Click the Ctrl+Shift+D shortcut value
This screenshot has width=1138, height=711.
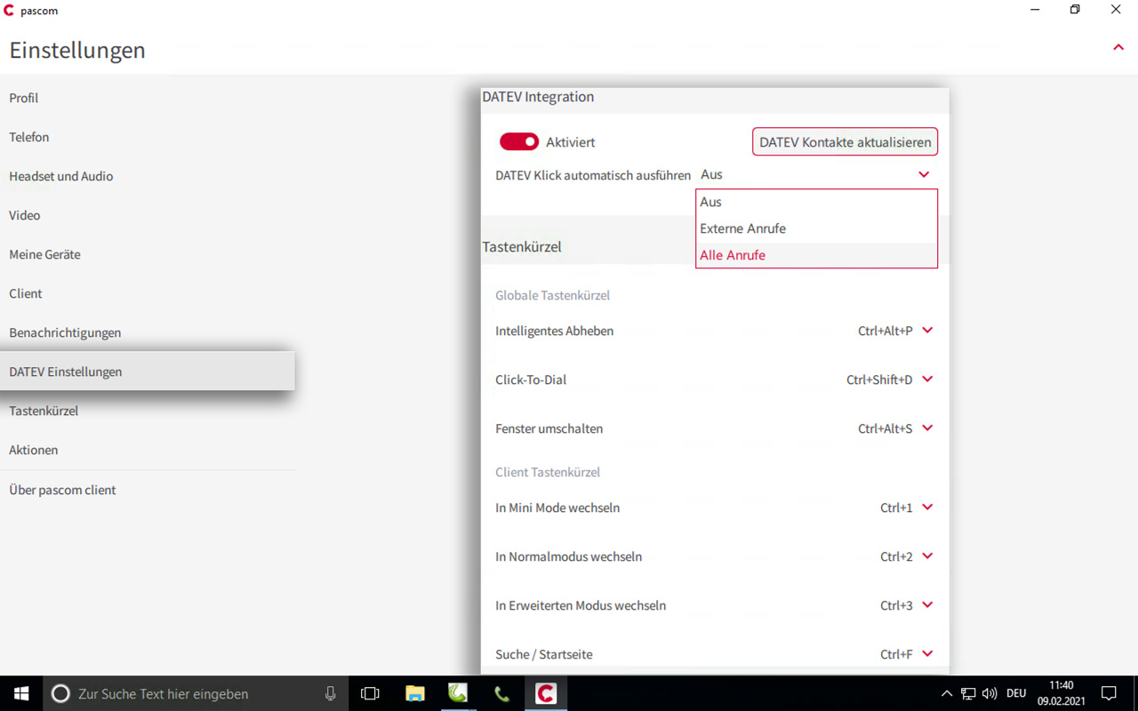[879, 379]
